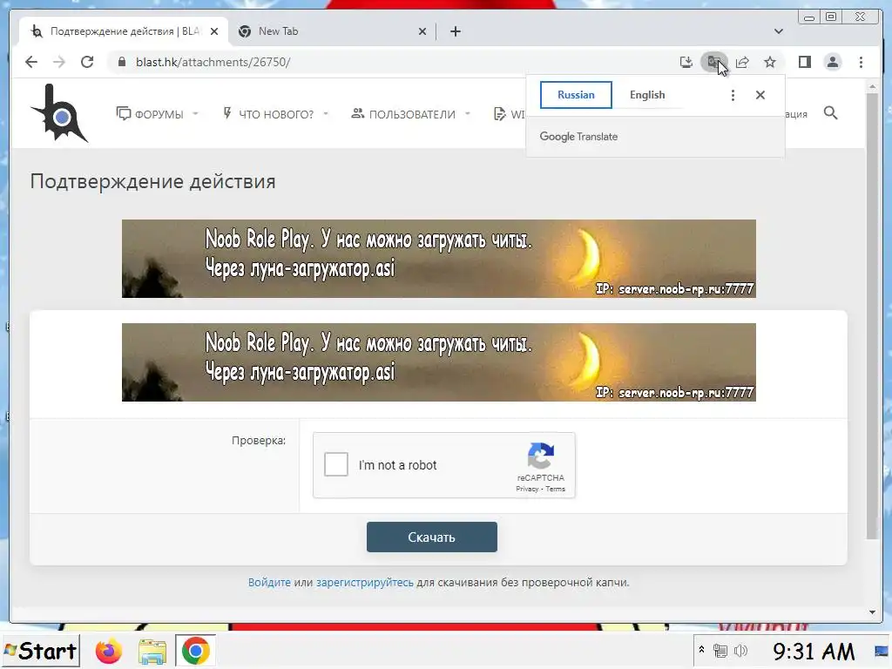The image size is (892, 669).
Task: Open the Start menu
Action: 40,651
